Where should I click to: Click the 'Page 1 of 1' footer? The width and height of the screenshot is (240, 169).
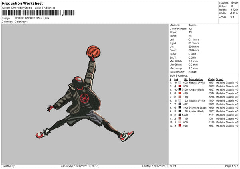[232, 166]
